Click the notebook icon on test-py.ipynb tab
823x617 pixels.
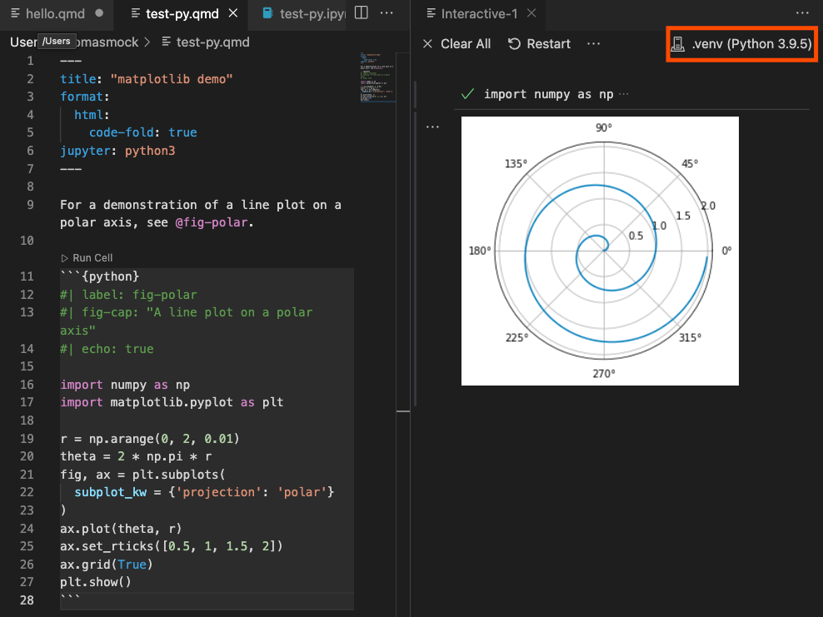[x=267, y=13]
